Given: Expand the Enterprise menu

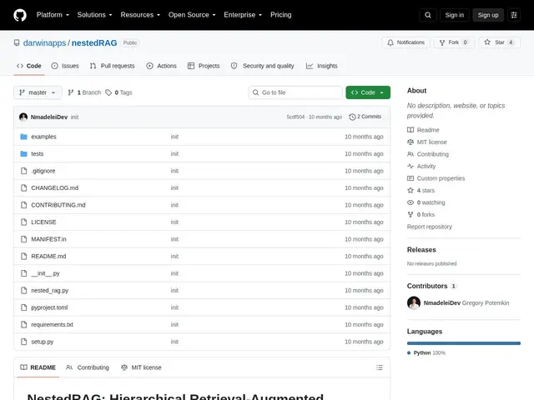Looking at the screenshot, I should [243, 15].
